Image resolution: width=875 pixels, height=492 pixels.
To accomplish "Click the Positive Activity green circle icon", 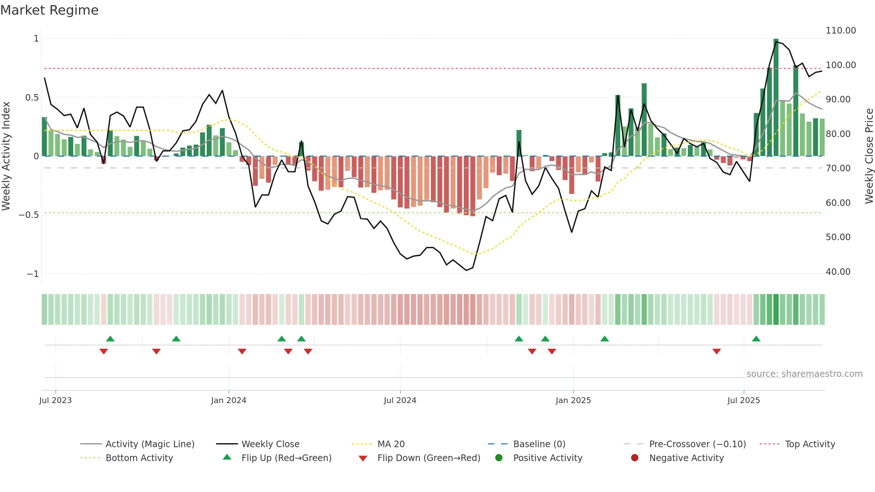I will [499, 458].
